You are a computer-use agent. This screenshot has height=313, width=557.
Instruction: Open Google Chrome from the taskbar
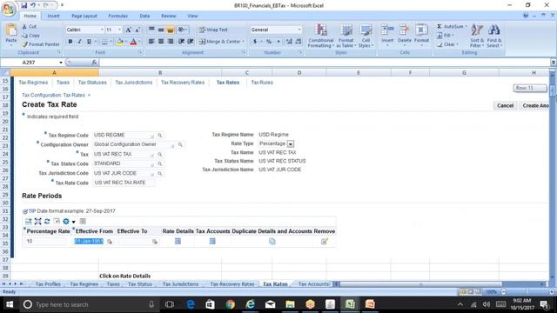[230, 304]
